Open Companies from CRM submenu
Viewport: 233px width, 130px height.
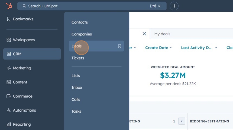pyautogui.click(x=82, y=34)
